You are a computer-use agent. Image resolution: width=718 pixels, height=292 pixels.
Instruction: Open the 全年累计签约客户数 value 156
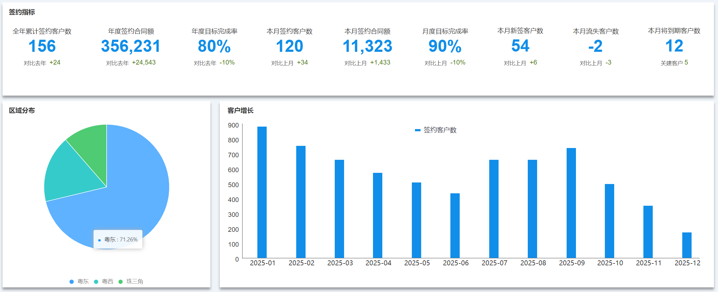(42, 46)
